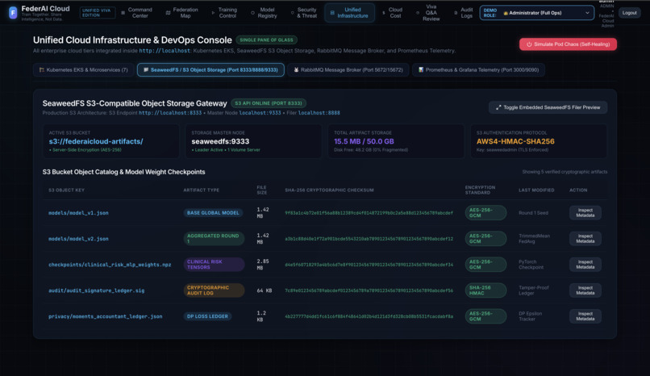650x376 pixels.
Task: Click the ARTIFACT TYPE column header
Action: coord(201,190)
